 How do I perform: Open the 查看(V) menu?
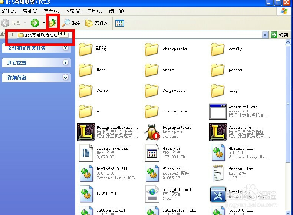pos(52,11)
